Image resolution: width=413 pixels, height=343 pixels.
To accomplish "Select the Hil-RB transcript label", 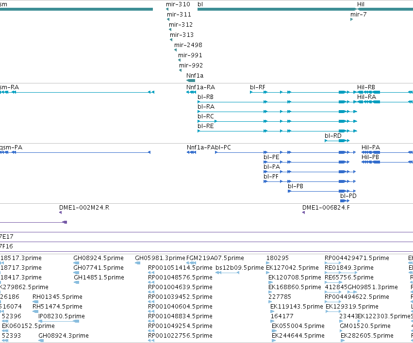I will [x=366, y=87].
